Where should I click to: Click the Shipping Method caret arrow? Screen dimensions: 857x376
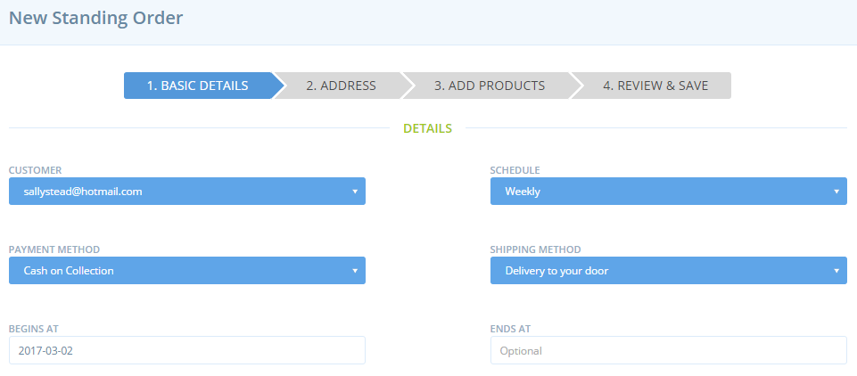pyautogui.click(x=836, y=271)
